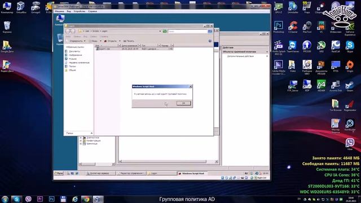Viewport: 361px width, 203px height.
Task: Expand the Диагностика tree node
Action: click(81, 138)
